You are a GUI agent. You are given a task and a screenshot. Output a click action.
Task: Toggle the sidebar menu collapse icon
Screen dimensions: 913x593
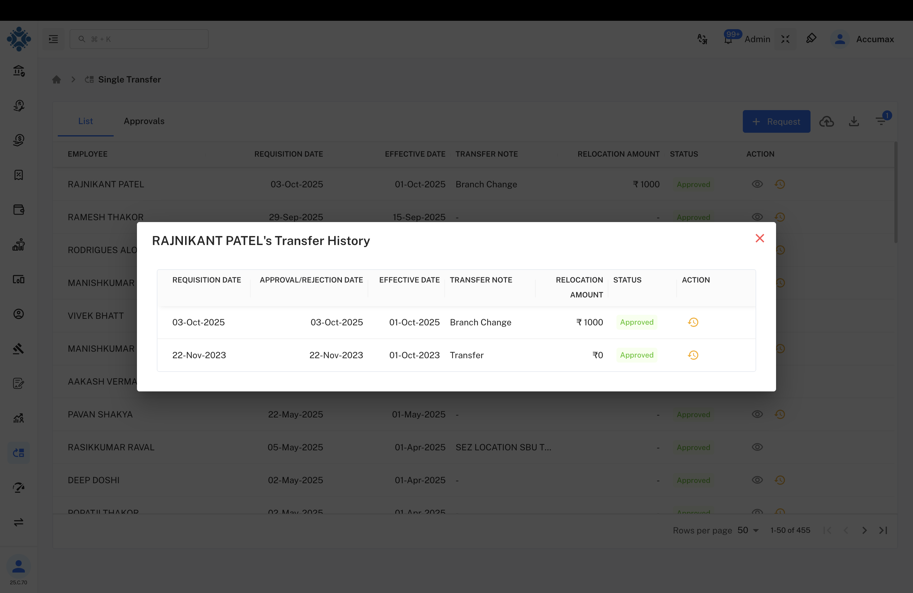point(53,39)
